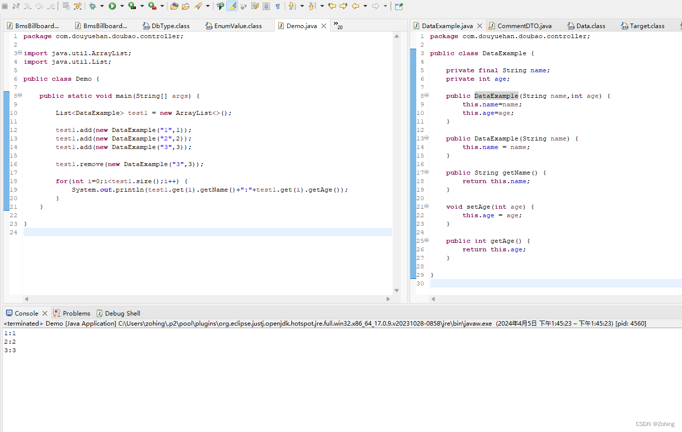Collapse the setAge method fold
The height and width of the screenshot is (432, 682).
coord(427,206)
